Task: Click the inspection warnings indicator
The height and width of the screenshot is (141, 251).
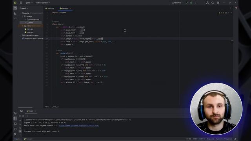Action: [x=223, y=13]
